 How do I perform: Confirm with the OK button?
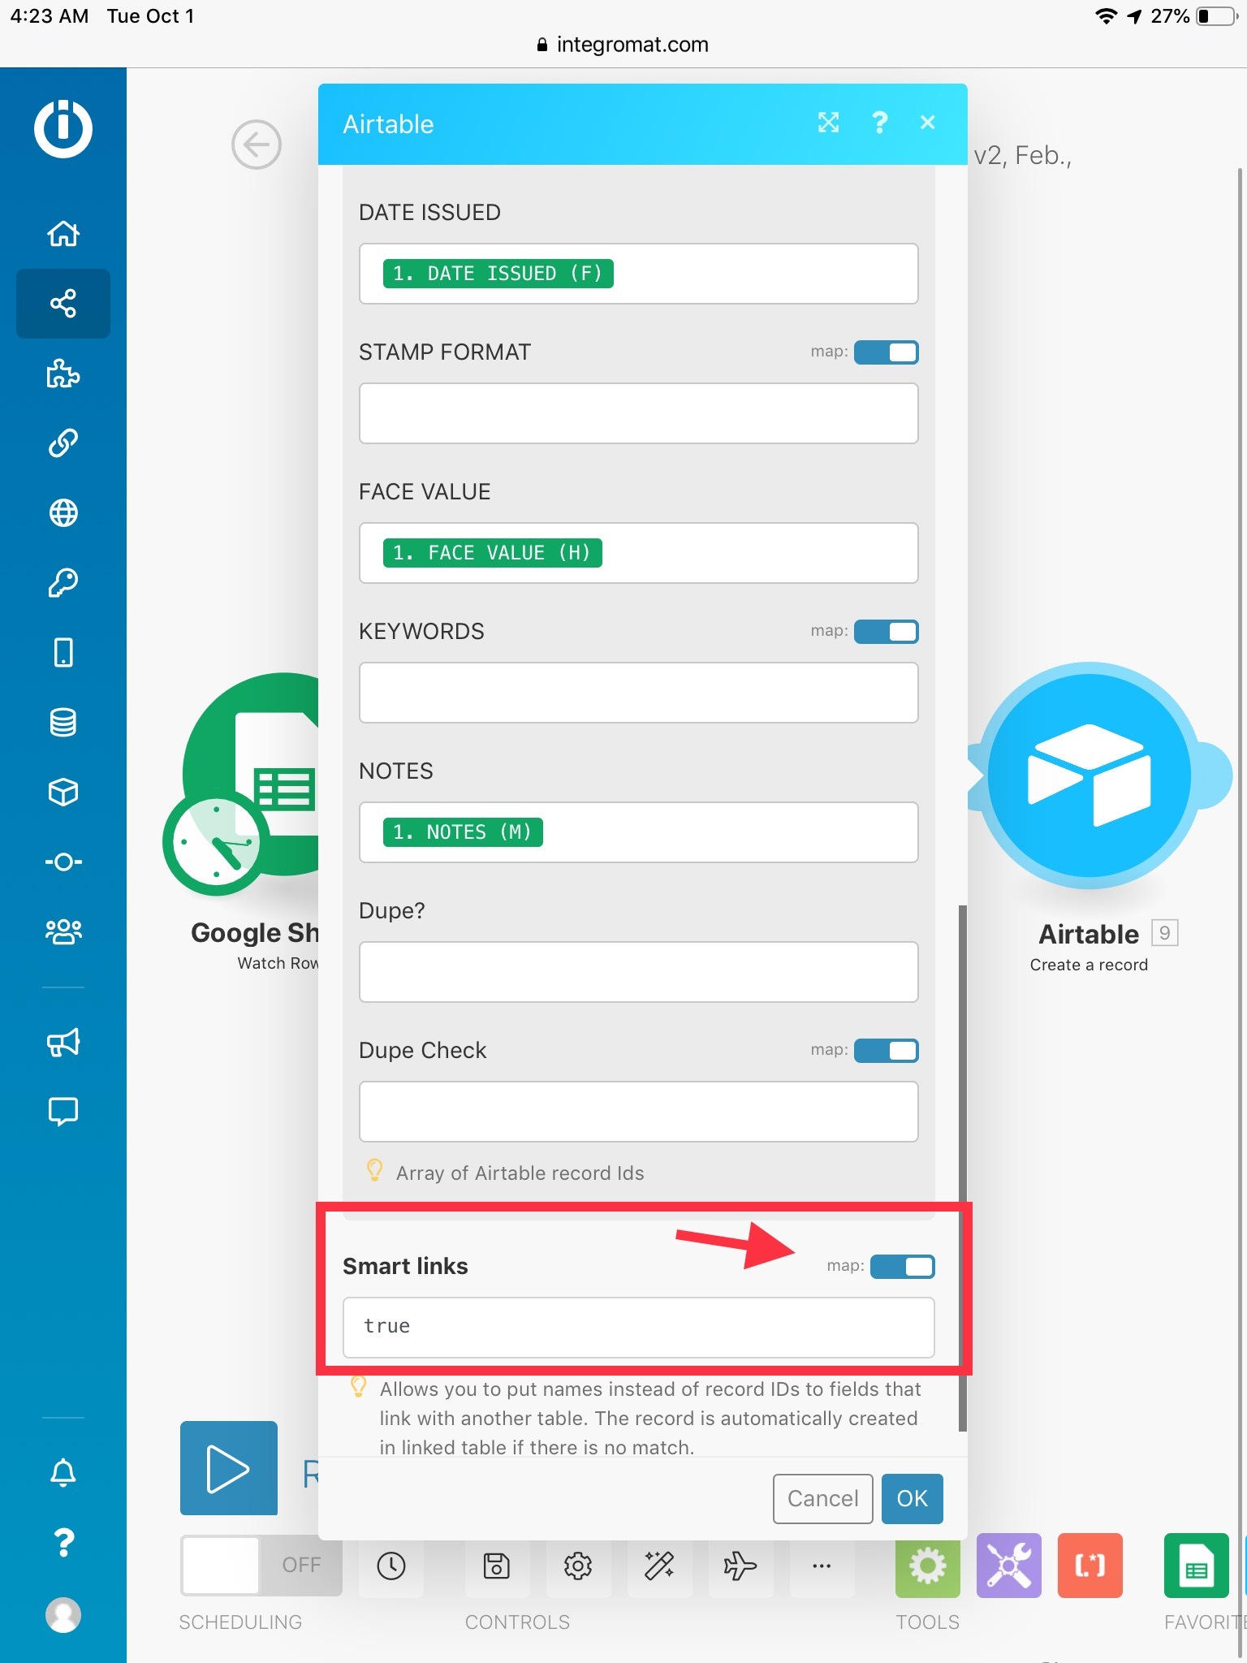(913, 1499)
